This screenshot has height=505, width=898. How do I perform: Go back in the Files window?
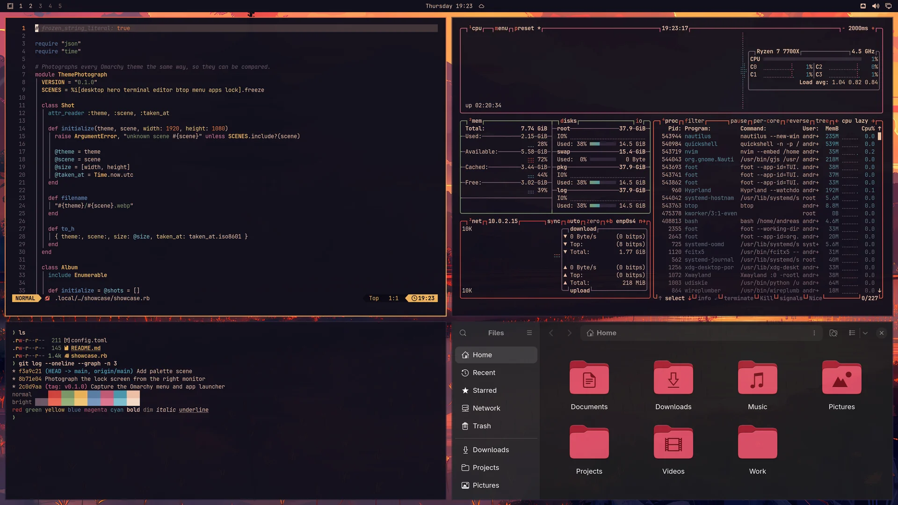[x=551, y=333]
